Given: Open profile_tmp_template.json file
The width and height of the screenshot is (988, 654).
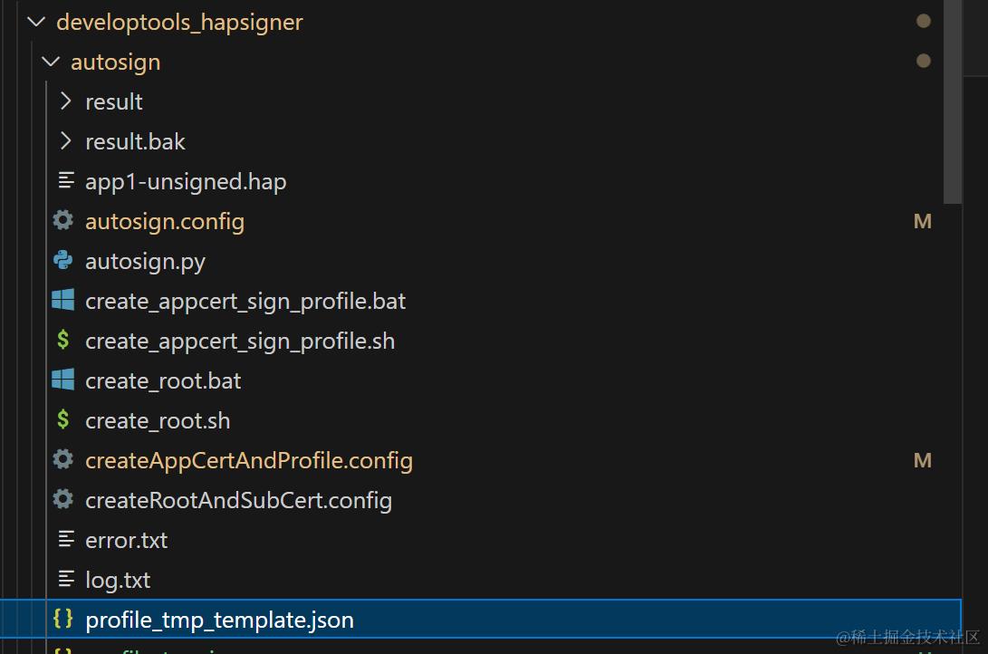Looking at the screenshot, I should (x=219, y=620).
